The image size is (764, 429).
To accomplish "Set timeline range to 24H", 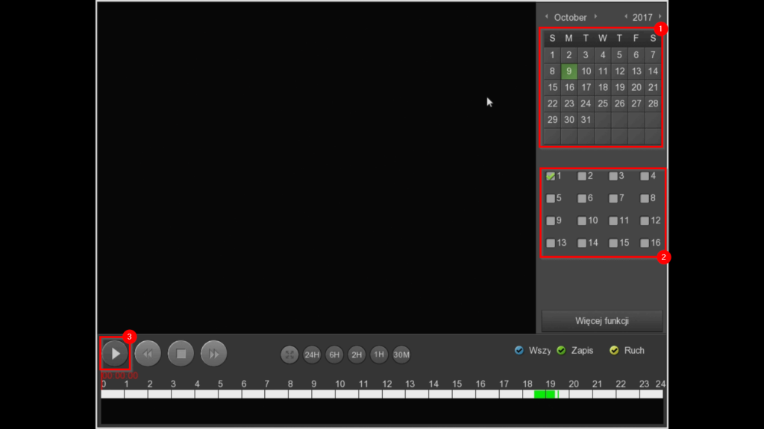I will click(x=312, y=355).
